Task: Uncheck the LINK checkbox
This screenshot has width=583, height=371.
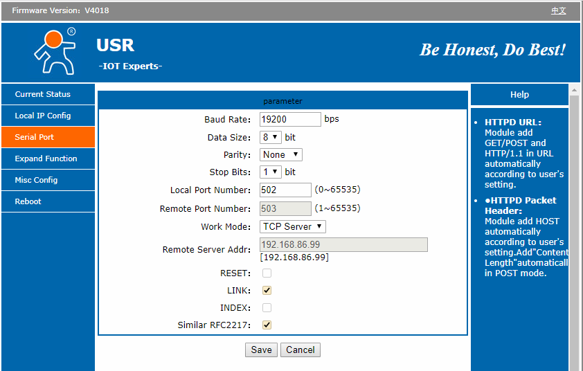Action: (x=267, y=291)
